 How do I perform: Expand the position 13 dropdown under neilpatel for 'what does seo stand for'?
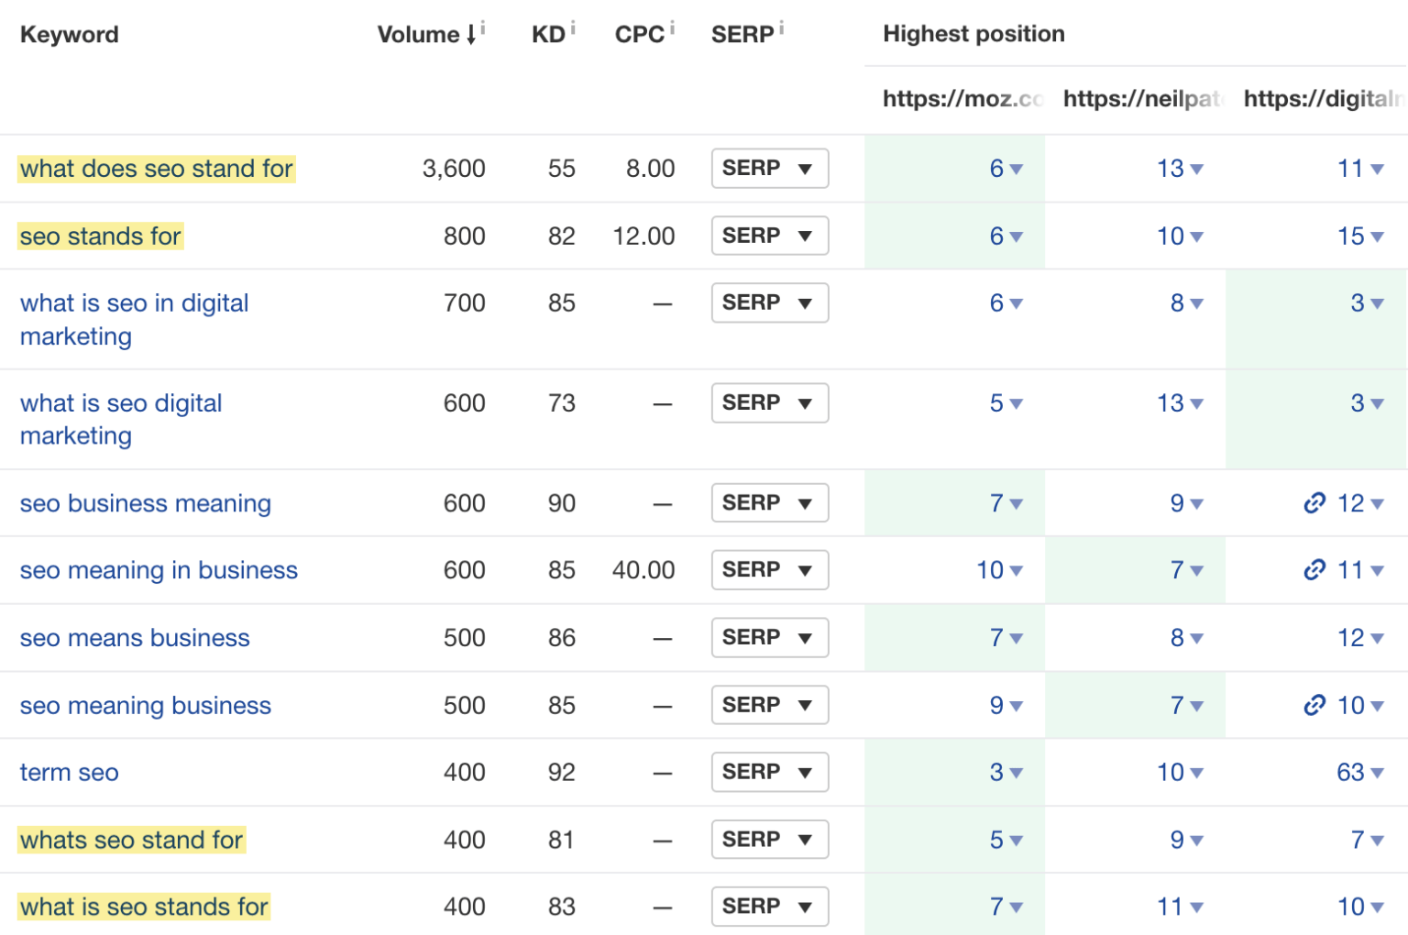tap(1182, 168)
